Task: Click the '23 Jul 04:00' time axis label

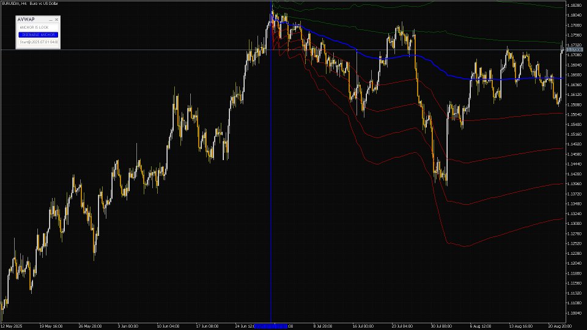Action: pyautogui.click(x=401, y=326)
